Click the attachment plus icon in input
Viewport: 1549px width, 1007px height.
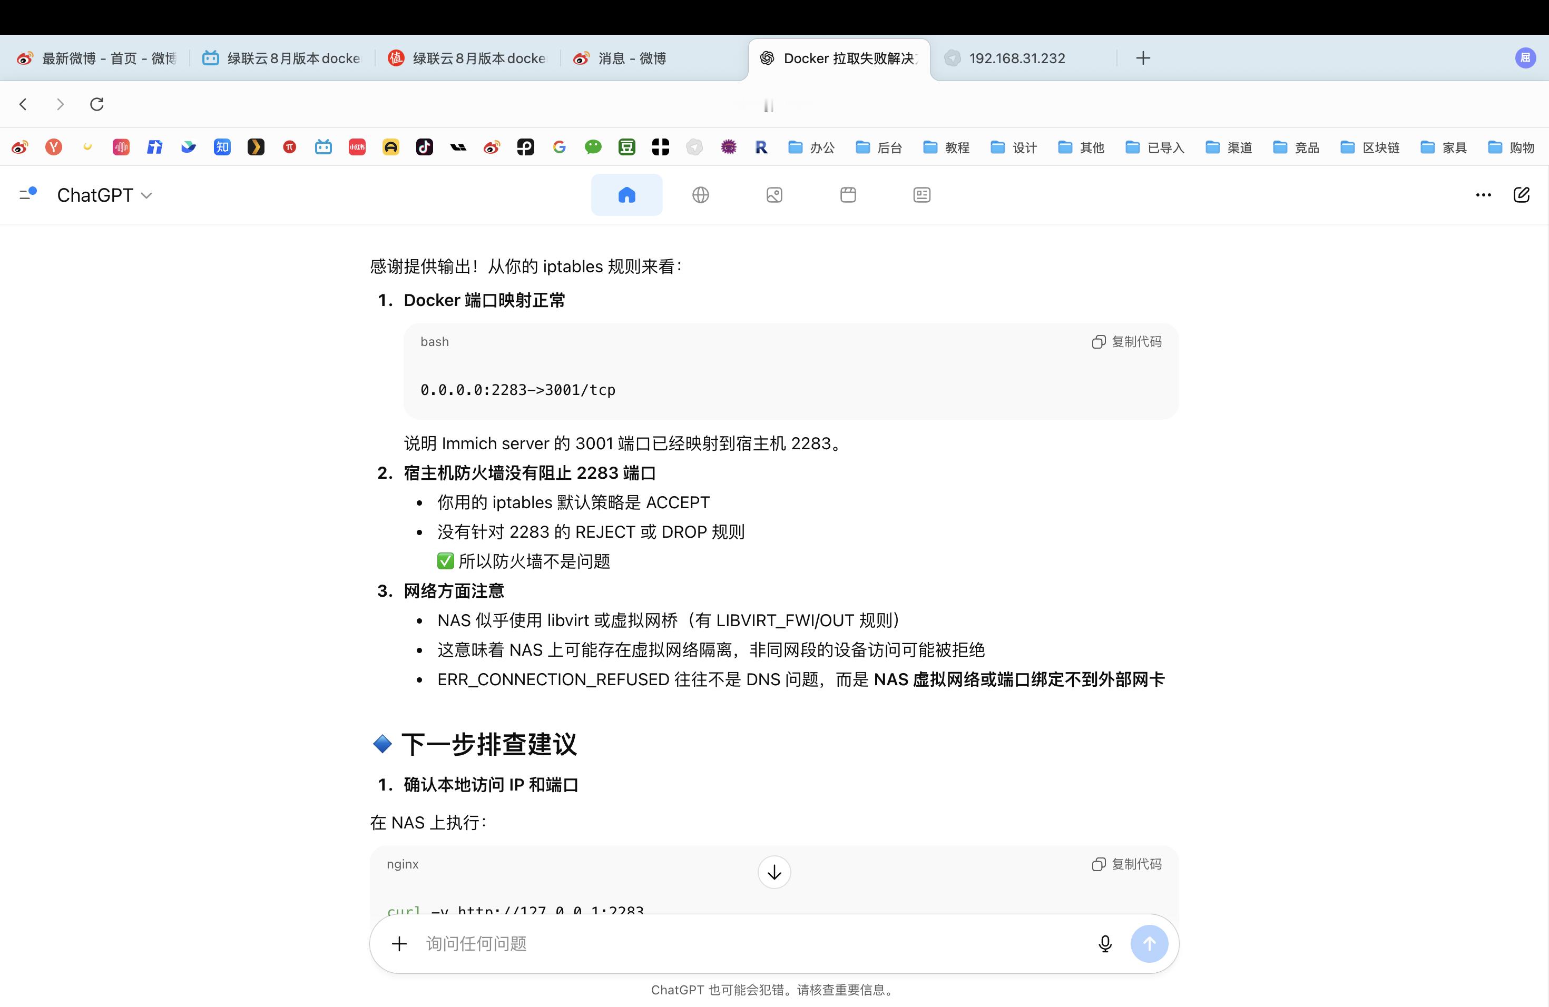coord(399,943)
